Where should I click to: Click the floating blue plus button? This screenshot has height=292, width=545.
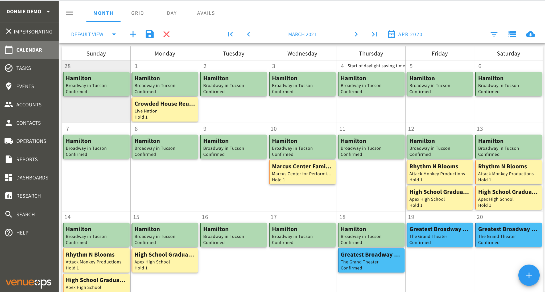[527, 275]
